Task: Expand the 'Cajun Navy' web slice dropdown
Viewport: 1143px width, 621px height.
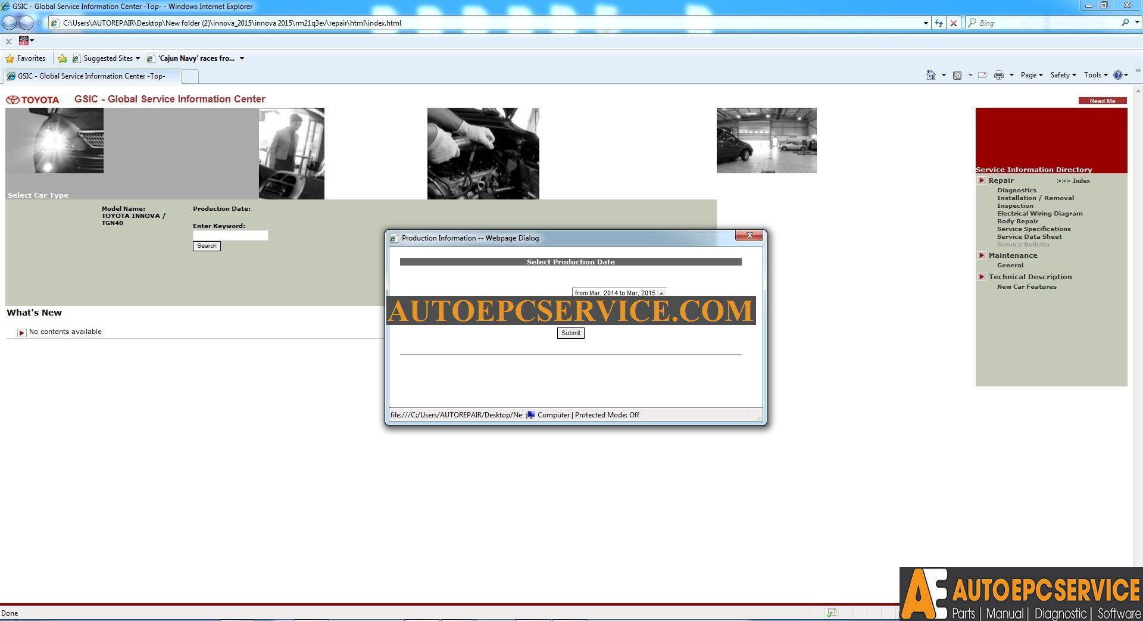Action: click(242, 58)
